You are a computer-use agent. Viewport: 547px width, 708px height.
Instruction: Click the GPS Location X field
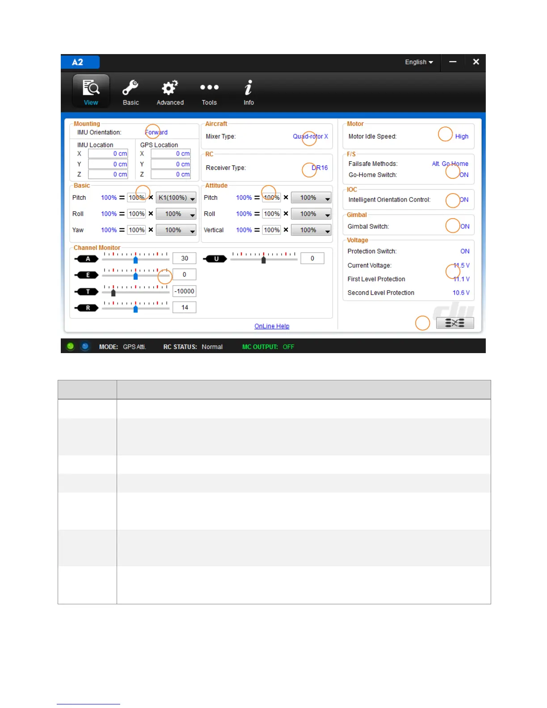[171, 154]
